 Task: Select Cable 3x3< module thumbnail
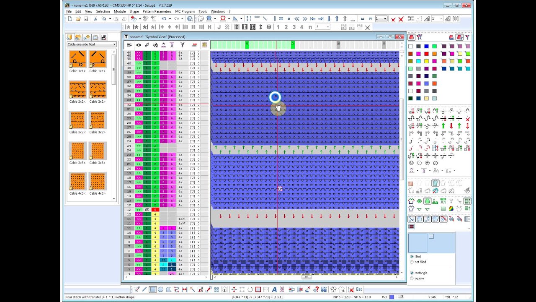78,151
